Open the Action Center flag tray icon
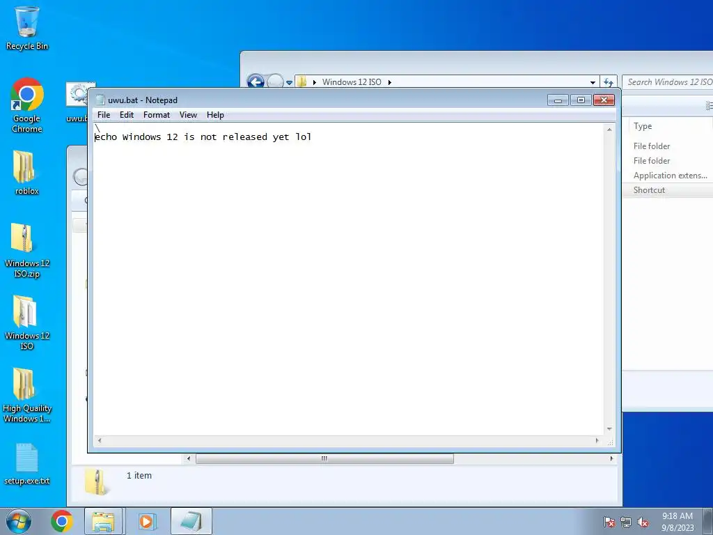The width and height of the screenshot is (713, 535). click(x=609, y=522)
